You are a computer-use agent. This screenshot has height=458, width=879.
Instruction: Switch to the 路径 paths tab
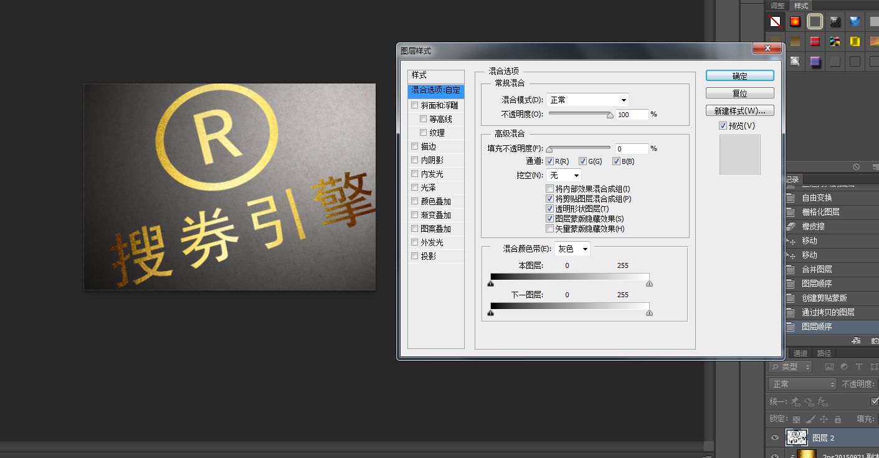click(x=824, y=353)
